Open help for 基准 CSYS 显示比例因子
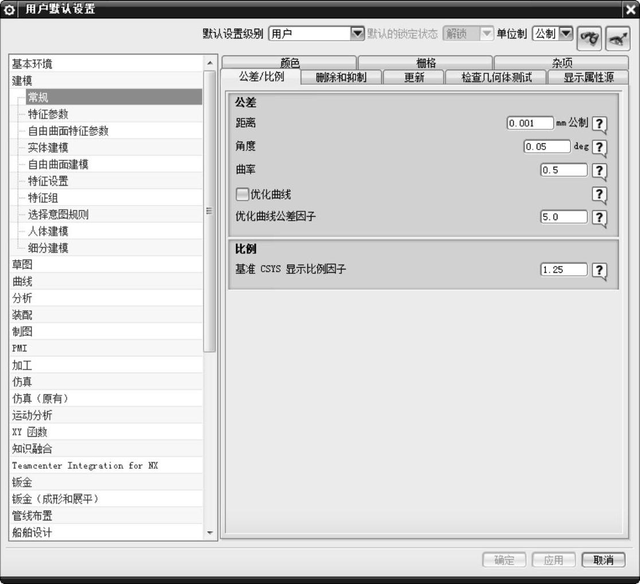The height and width of the screenshot is (584, 640). point(599,270)
